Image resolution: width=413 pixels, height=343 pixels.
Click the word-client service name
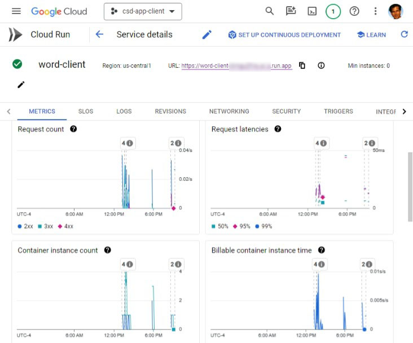tap(62, 64)
